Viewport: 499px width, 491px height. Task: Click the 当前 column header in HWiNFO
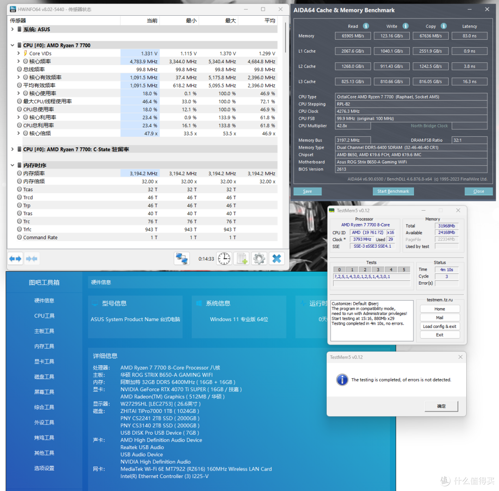[x=140, y=21]
